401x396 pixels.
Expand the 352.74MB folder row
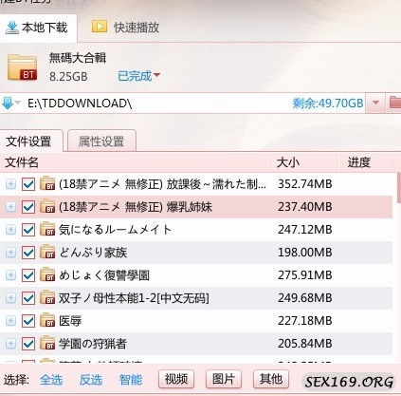point(10,184)
